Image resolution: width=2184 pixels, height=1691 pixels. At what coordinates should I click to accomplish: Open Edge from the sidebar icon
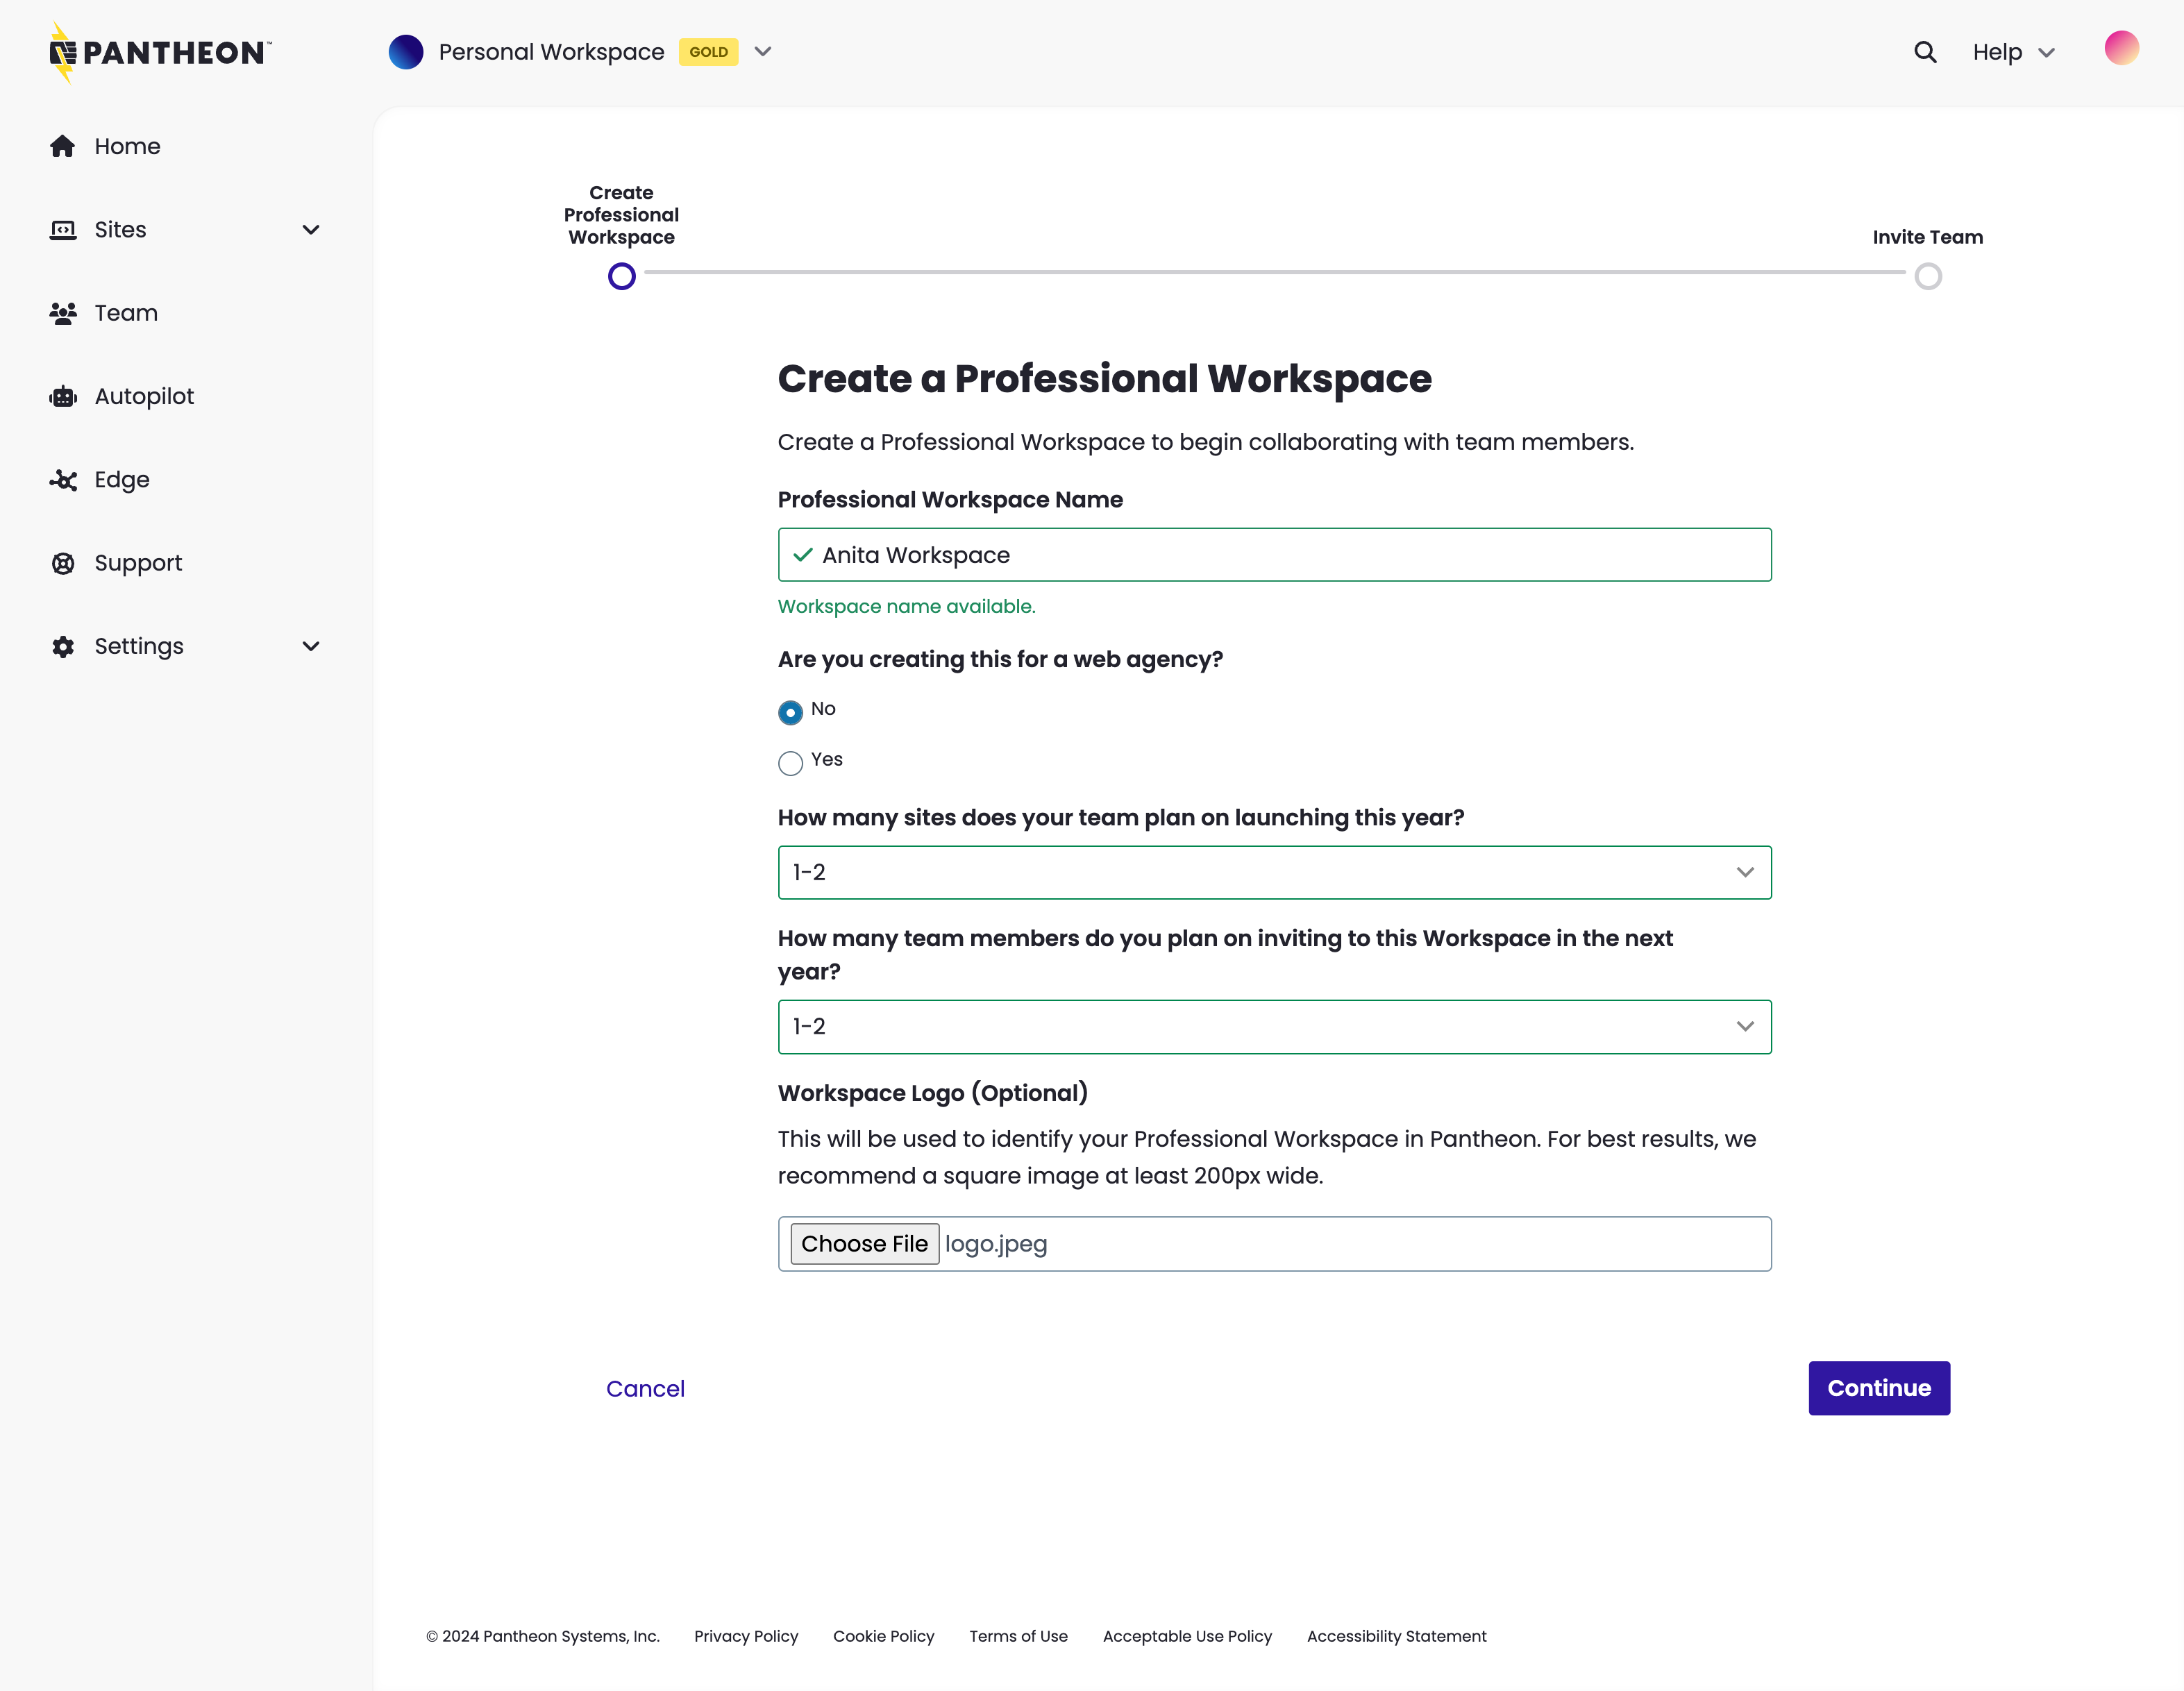(x=62, y=480)
